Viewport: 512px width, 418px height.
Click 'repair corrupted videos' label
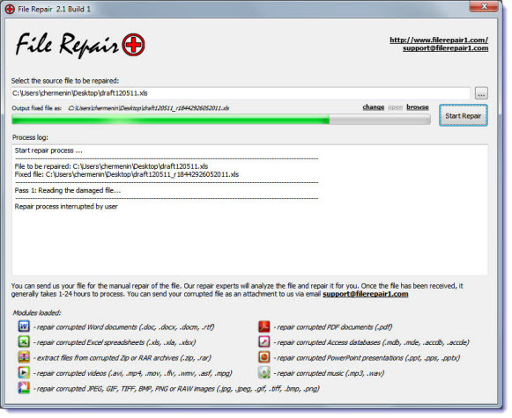(132, 373)
